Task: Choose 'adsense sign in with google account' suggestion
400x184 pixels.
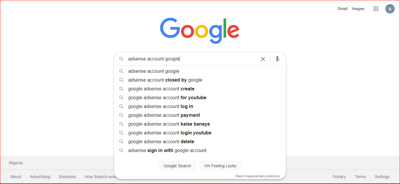Action: (167, 151)
